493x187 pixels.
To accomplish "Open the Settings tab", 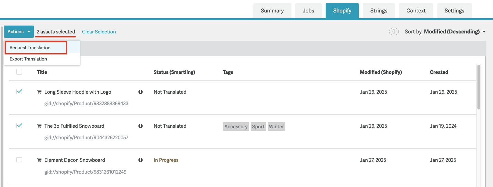I will click(454, 11).
